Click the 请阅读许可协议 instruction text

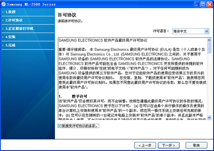tap(70, 21)
